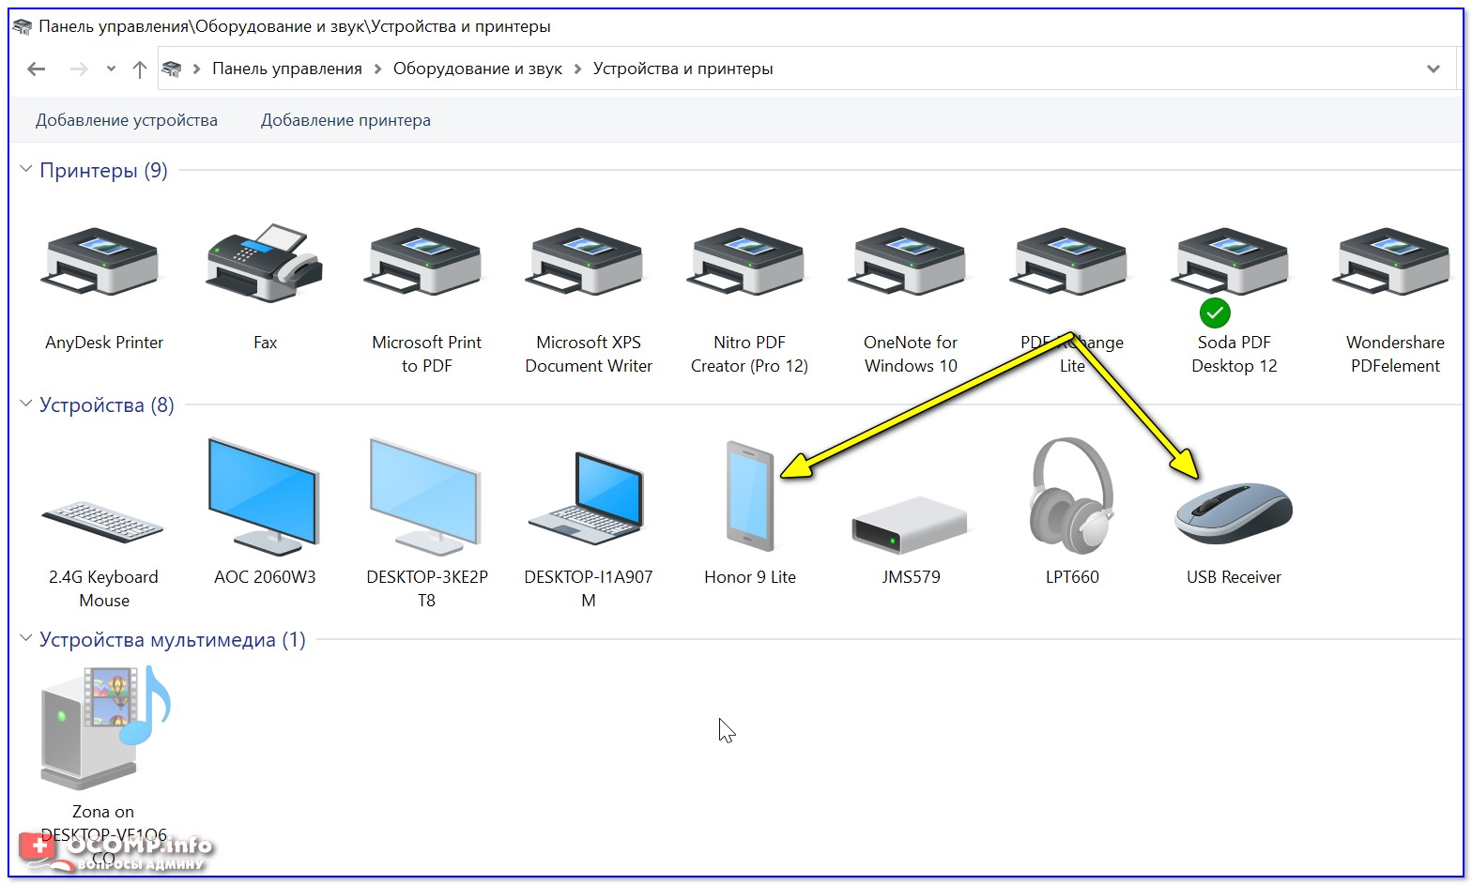Viewport: 1472px width, 885px height.
Task: Click the Back navigation arrow
Action: point(37,69)
